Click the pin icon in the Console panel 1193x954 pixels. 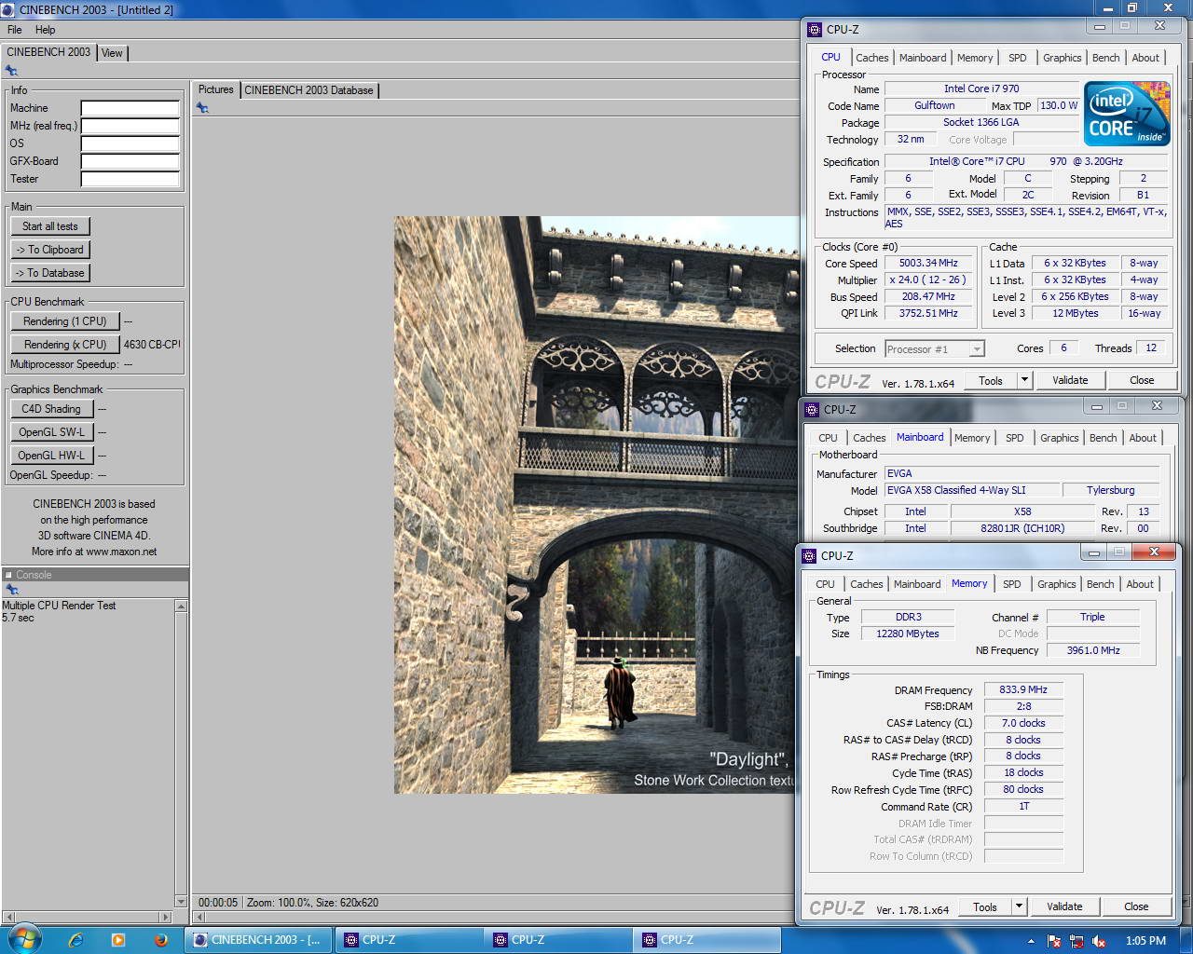coord(11,590)
